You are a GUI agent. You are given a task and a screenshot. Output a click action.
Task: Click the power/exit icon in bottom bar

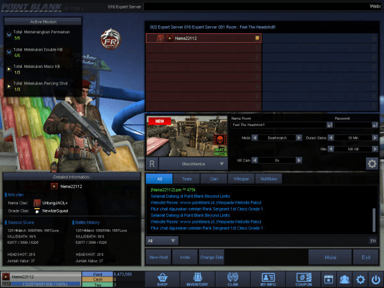375,279
